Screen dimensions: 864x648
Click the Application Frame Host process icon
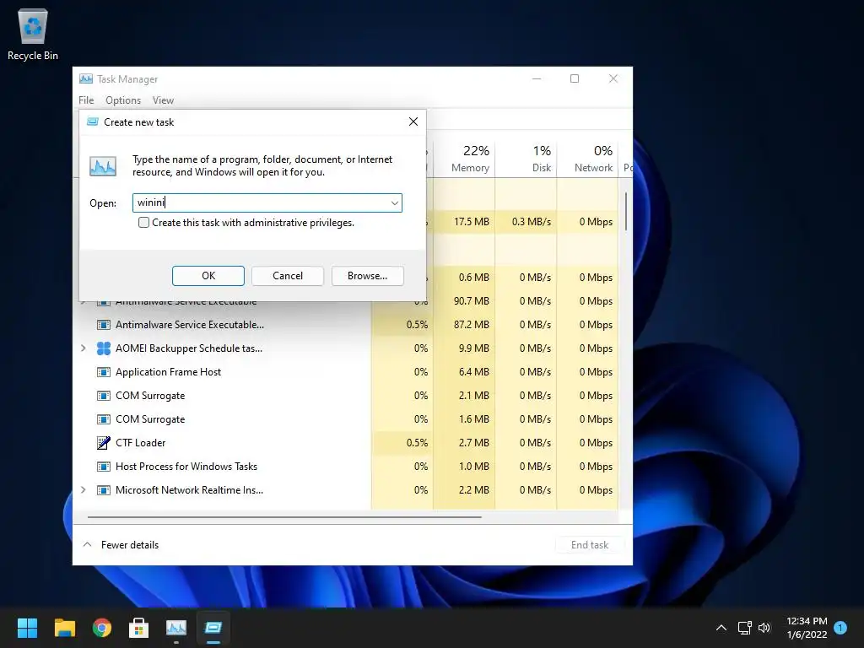point(104,372)
